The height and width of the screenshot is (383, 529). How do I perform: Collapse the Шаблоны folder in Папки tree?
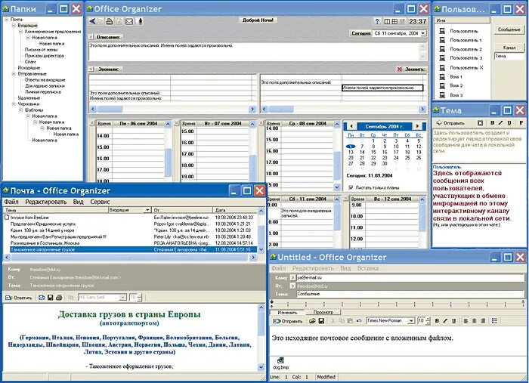coord(21,110)
